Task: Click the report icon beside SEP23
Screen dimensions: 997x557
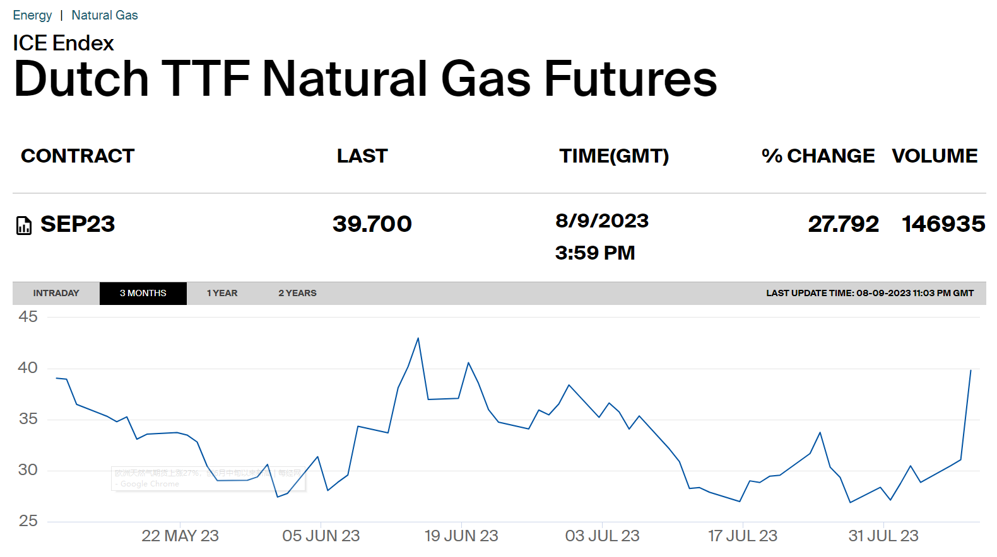Action: [x=24, y=225]
